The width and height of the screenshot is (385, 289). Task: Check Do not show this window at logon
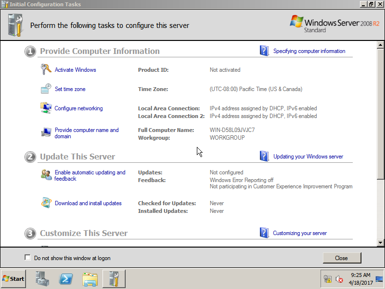click(27, 258)
